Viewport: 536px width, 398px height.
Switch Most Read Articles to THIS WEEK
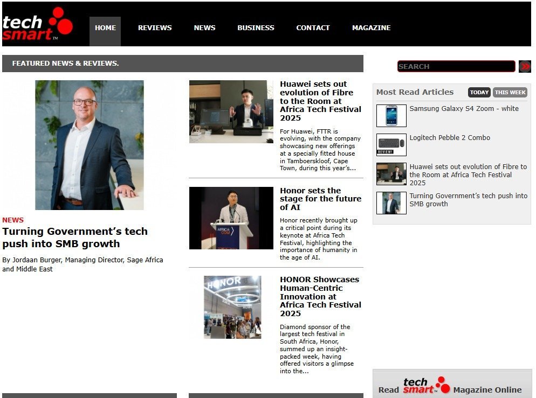(510, 92)
